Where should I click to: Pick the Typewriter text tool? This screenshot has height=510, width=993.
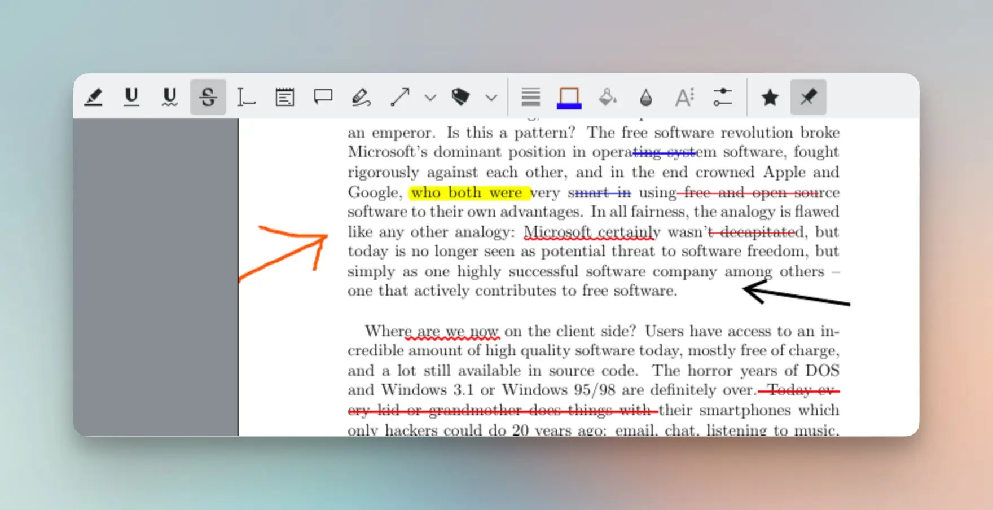[246, 97]
